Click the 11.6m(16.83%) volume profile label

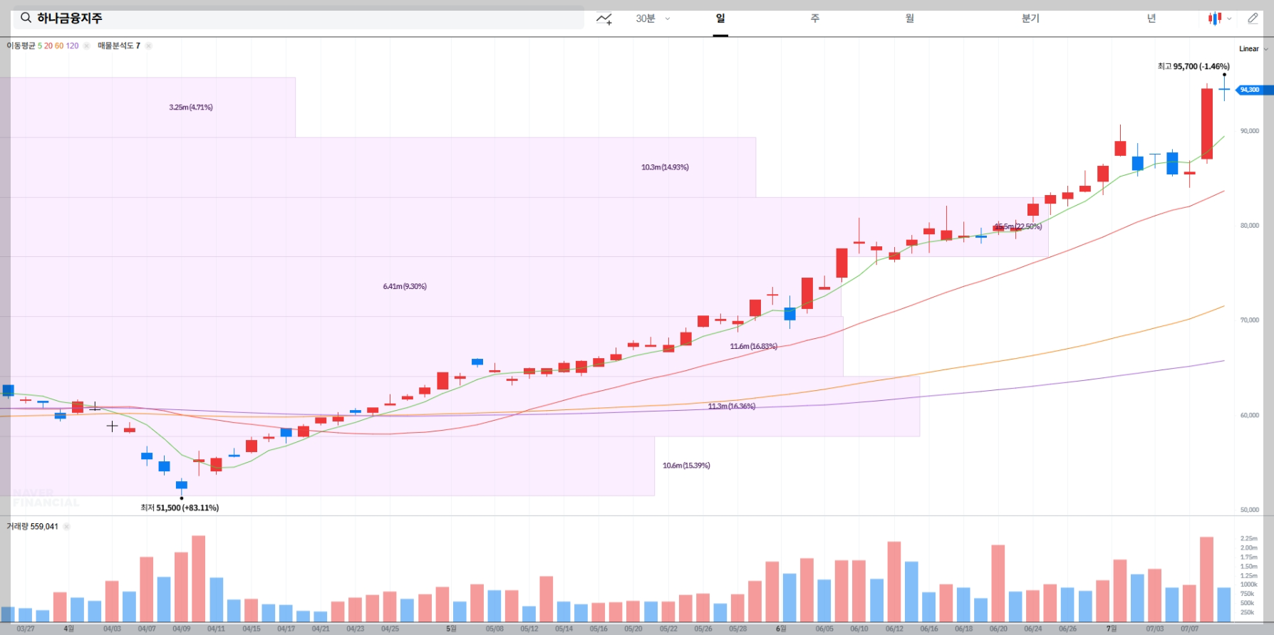[753, 346]
